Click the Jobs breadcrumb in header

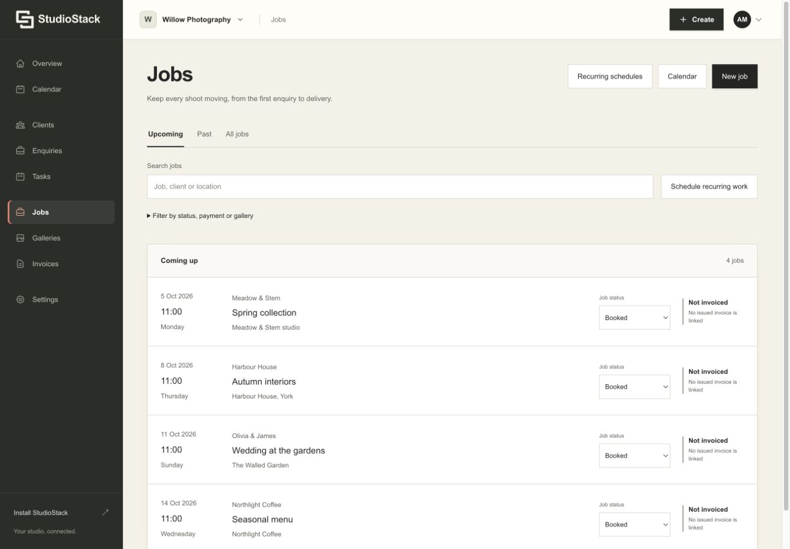278,19
